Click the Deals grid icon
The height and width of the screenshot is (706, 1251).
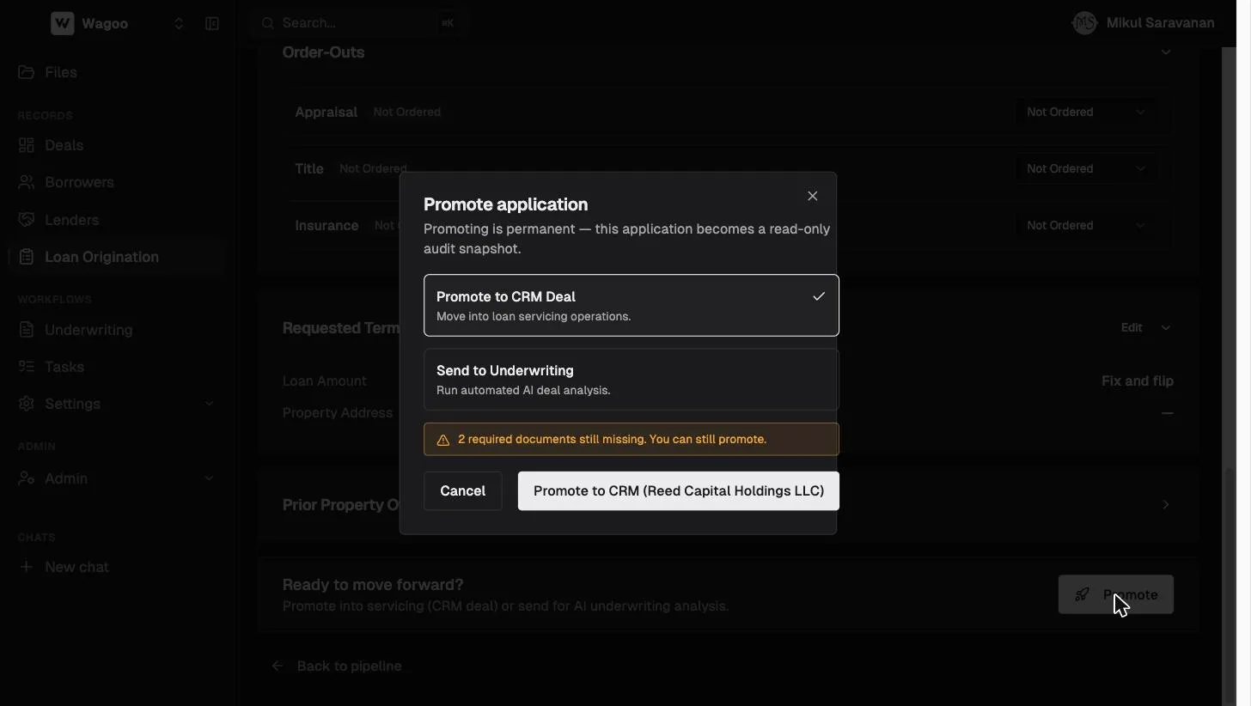pos(27,145)
